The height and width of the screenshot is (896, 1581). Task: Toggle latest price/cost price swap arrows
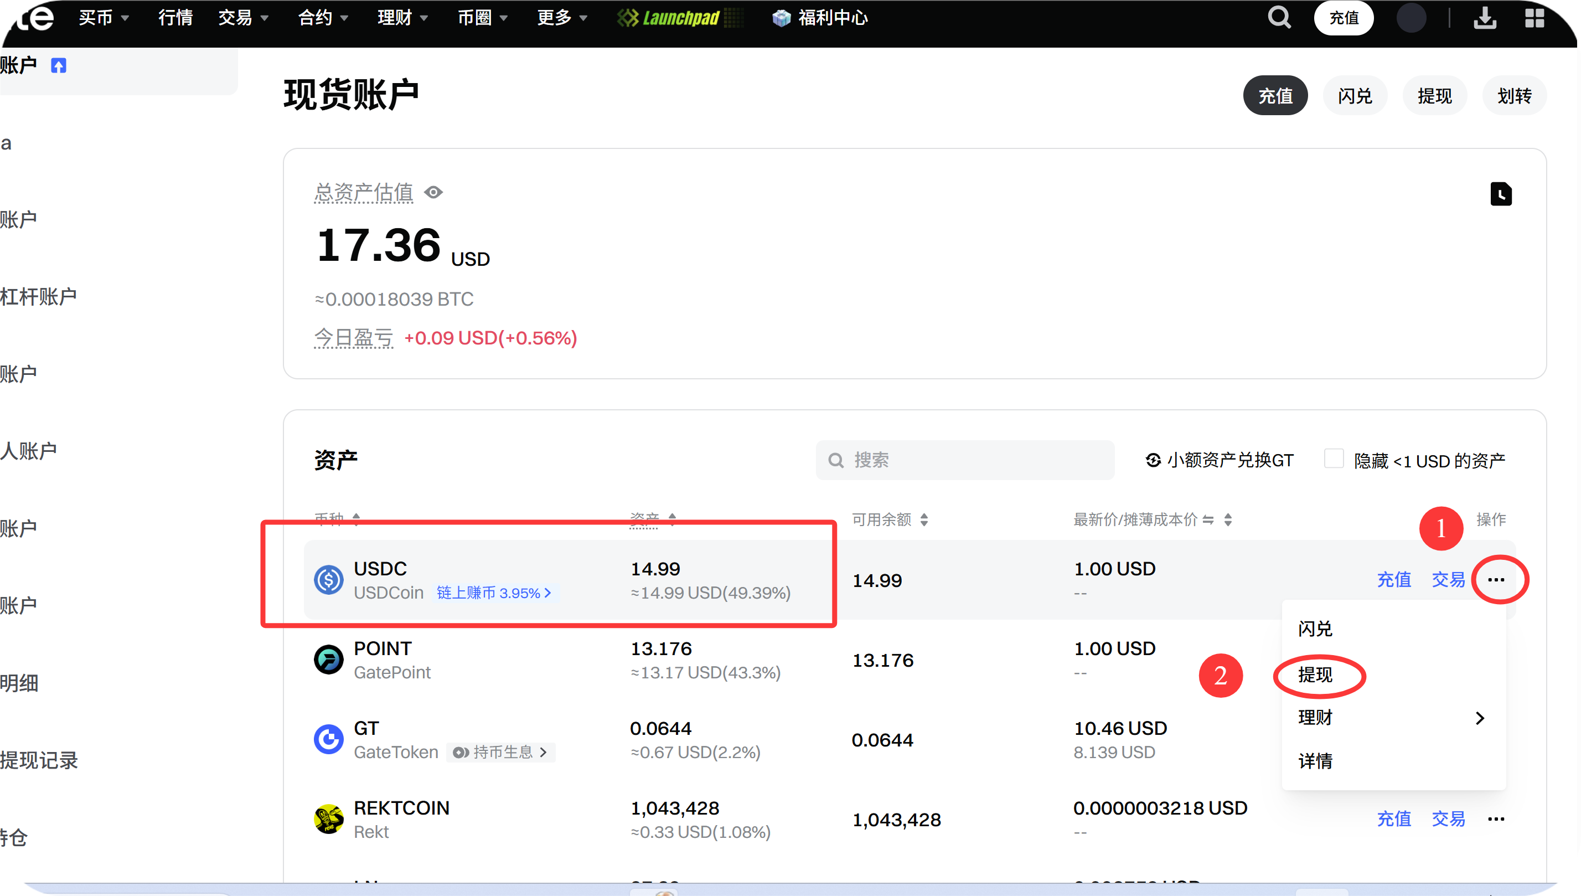click(x=1208, y=520)
